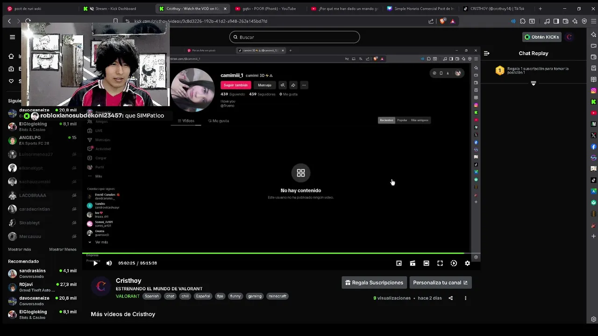
Task: Open the browser extensions puzzle icon
Action: [523, 21]
